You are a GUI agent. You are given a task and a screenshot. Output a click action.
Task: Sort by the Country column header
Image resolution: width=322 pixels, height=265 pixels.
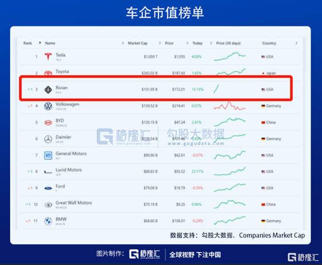269,43
